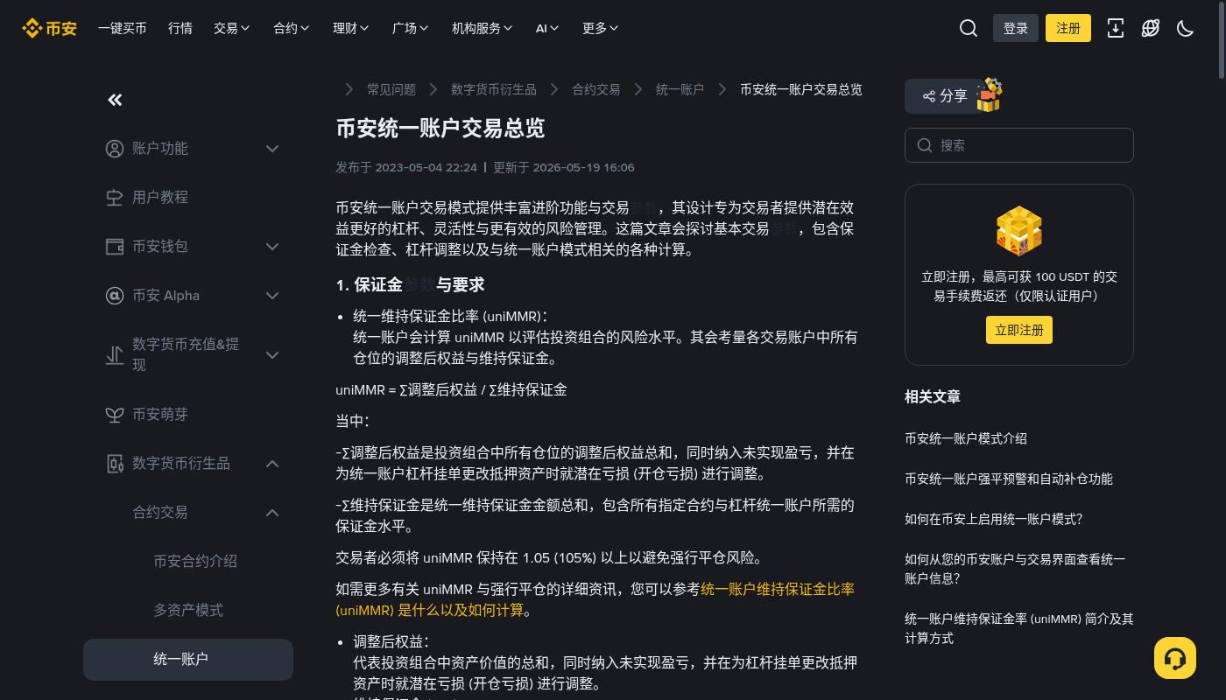The image size is (1226, 700).
Task: Expand the 账户功能 section chevron
Action: [272, 149]
